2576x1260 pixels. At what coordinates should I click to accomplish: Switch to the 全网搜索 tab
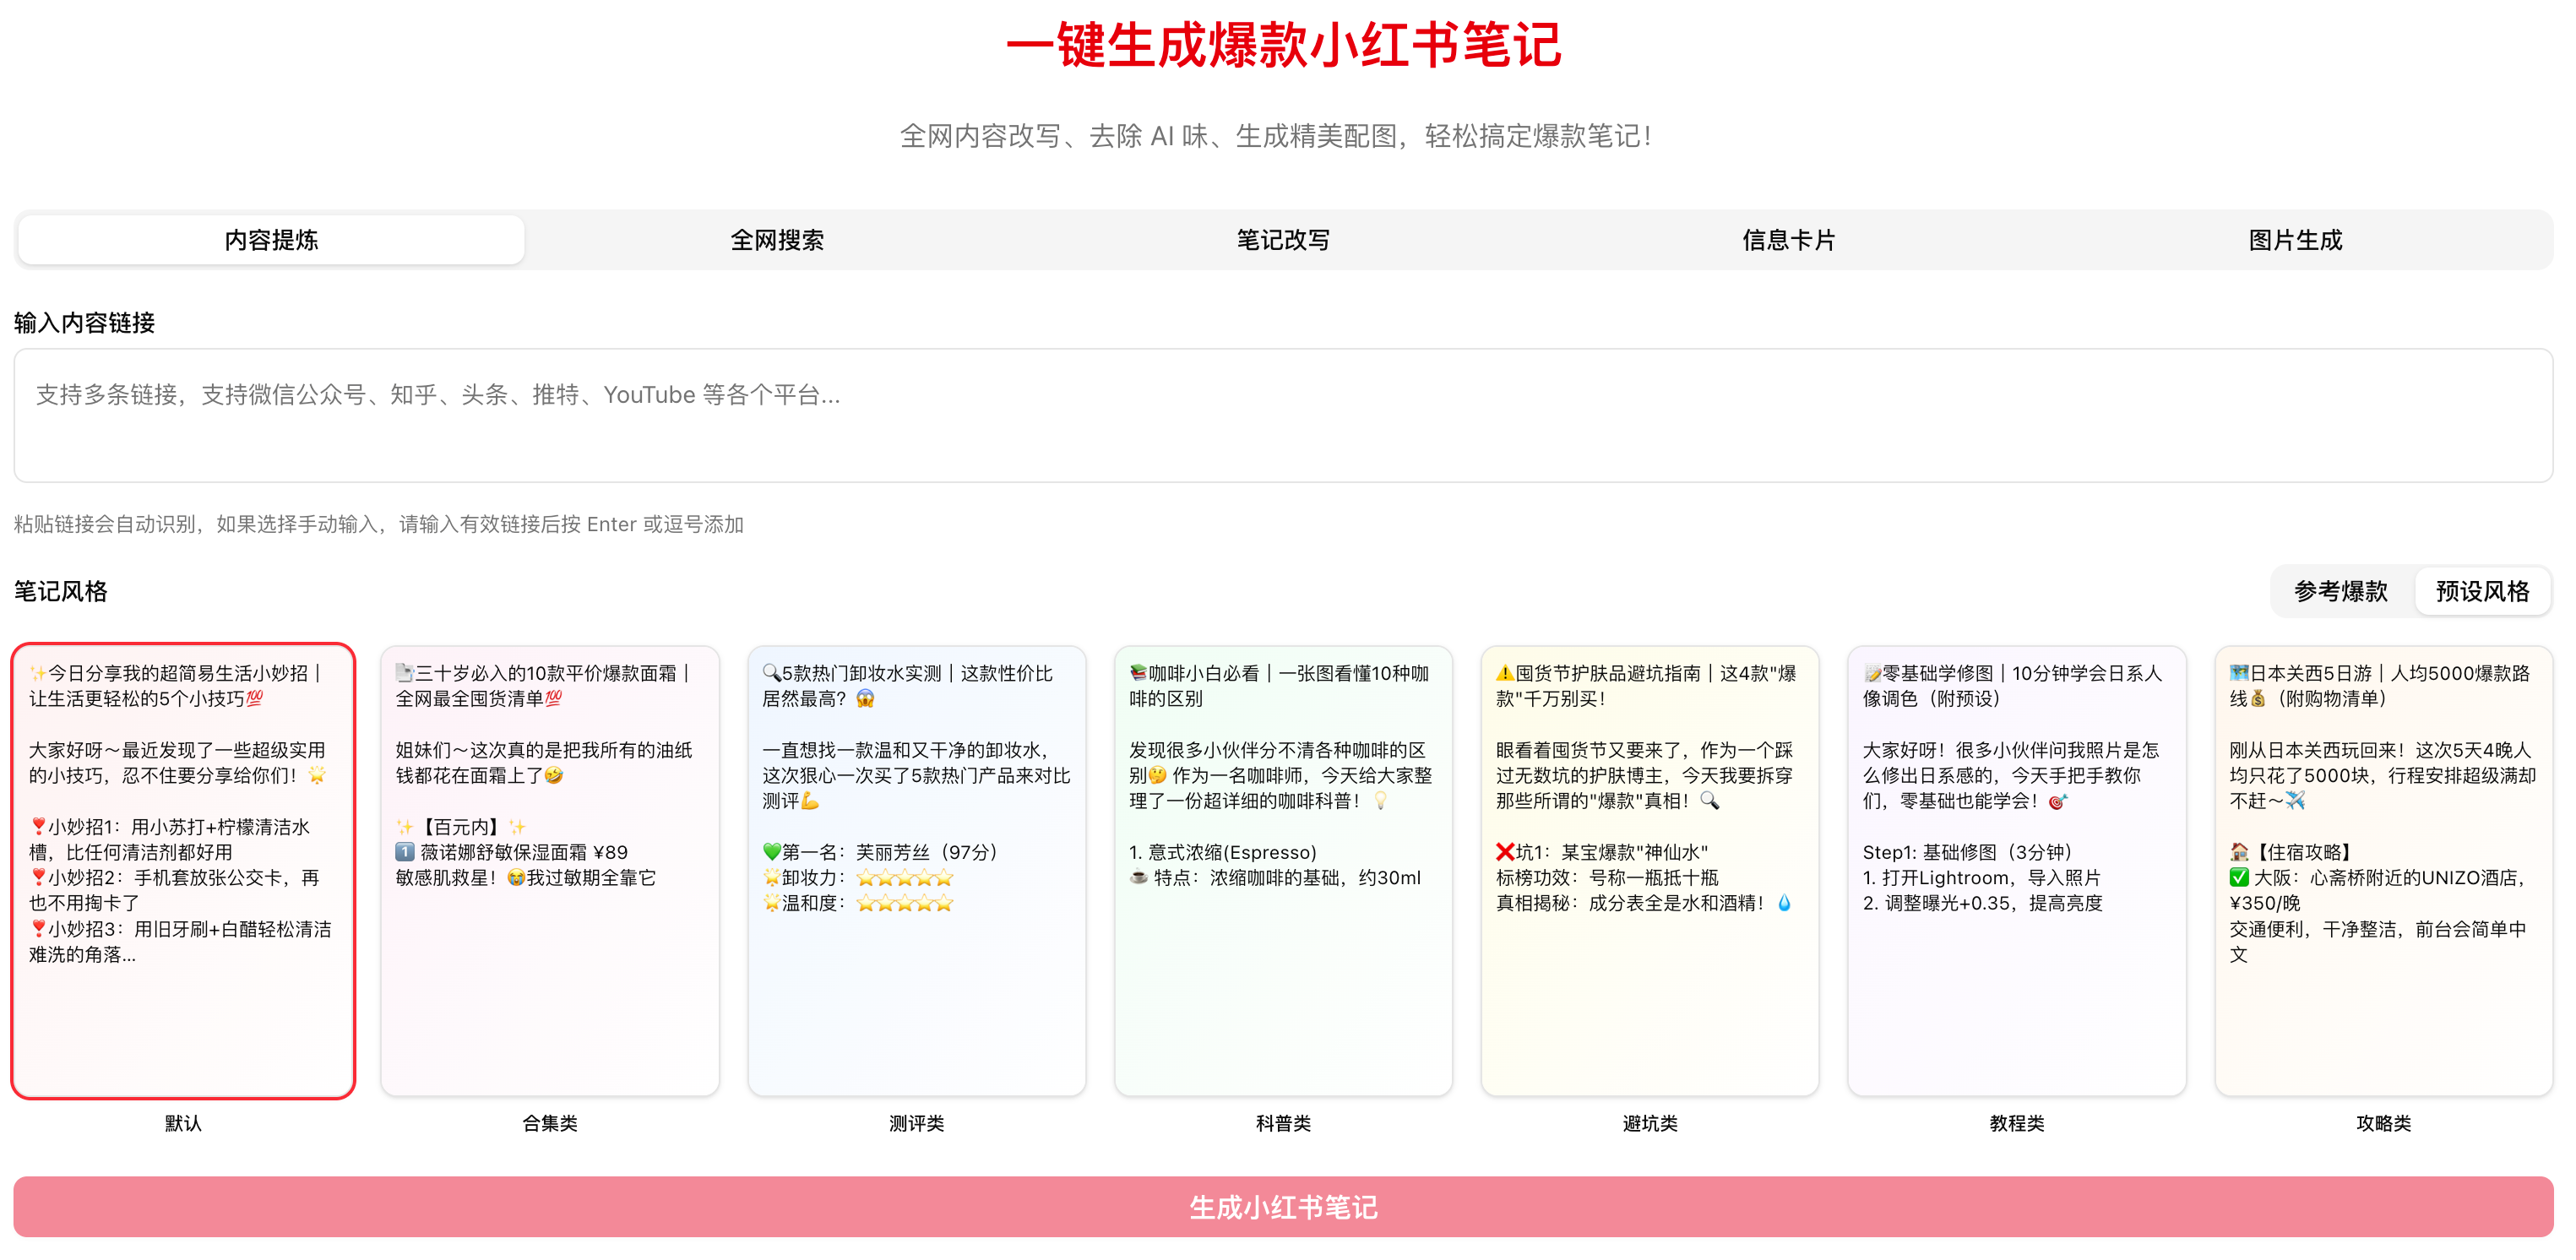(777, 240)
